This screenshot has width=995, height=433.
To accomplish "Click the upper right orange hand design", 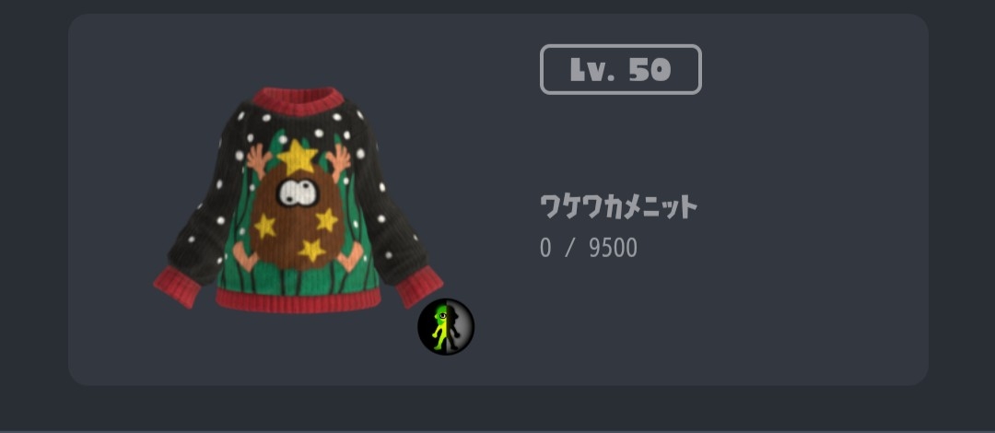I will coord(338,162).
